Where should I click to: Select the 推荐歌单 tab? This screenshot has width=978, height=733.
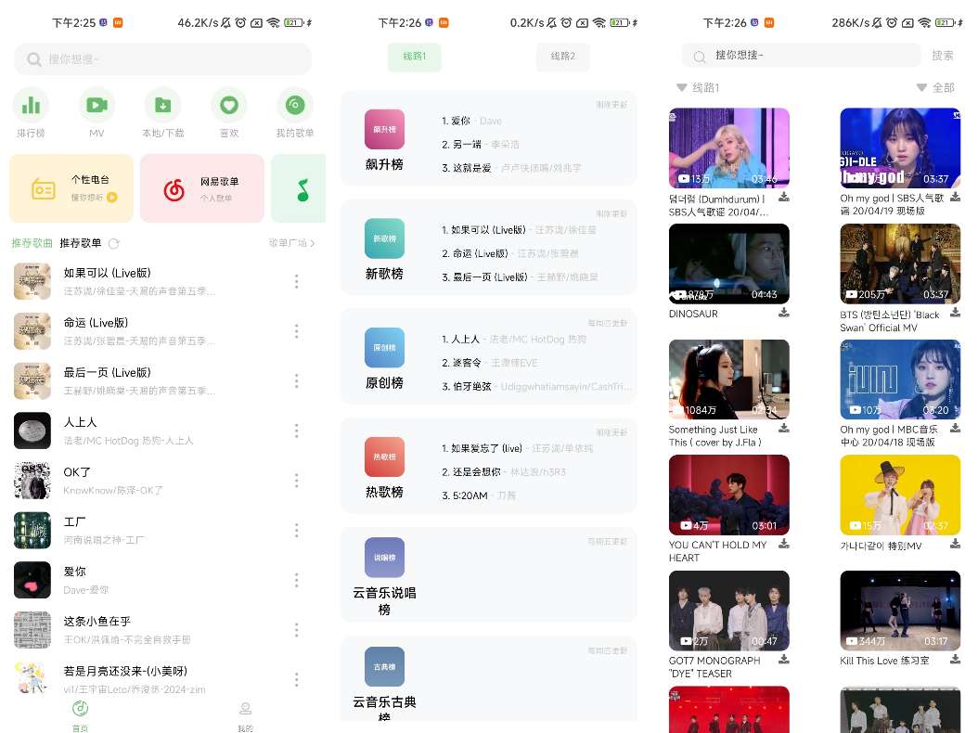(81, 243)
